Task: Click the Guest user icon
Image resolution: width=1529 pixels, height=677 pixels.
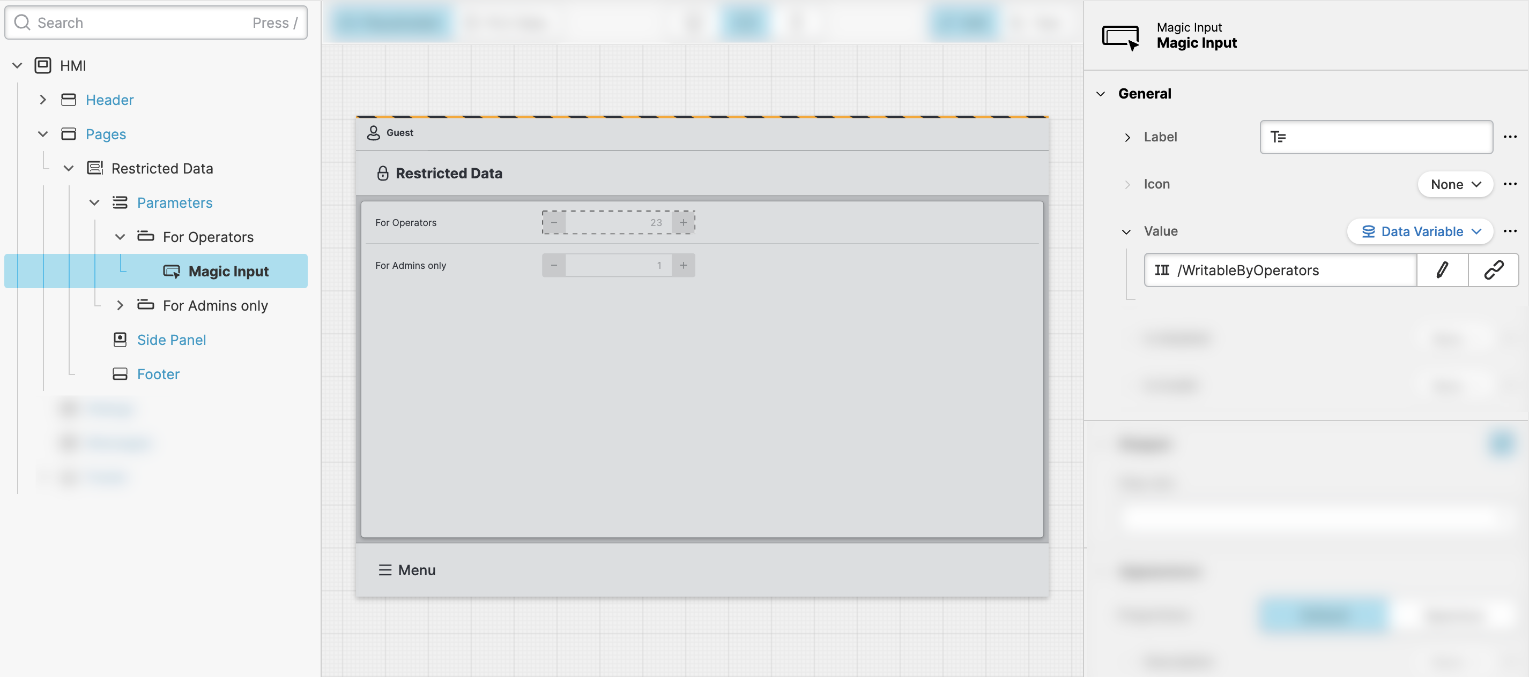Action: 373,133
